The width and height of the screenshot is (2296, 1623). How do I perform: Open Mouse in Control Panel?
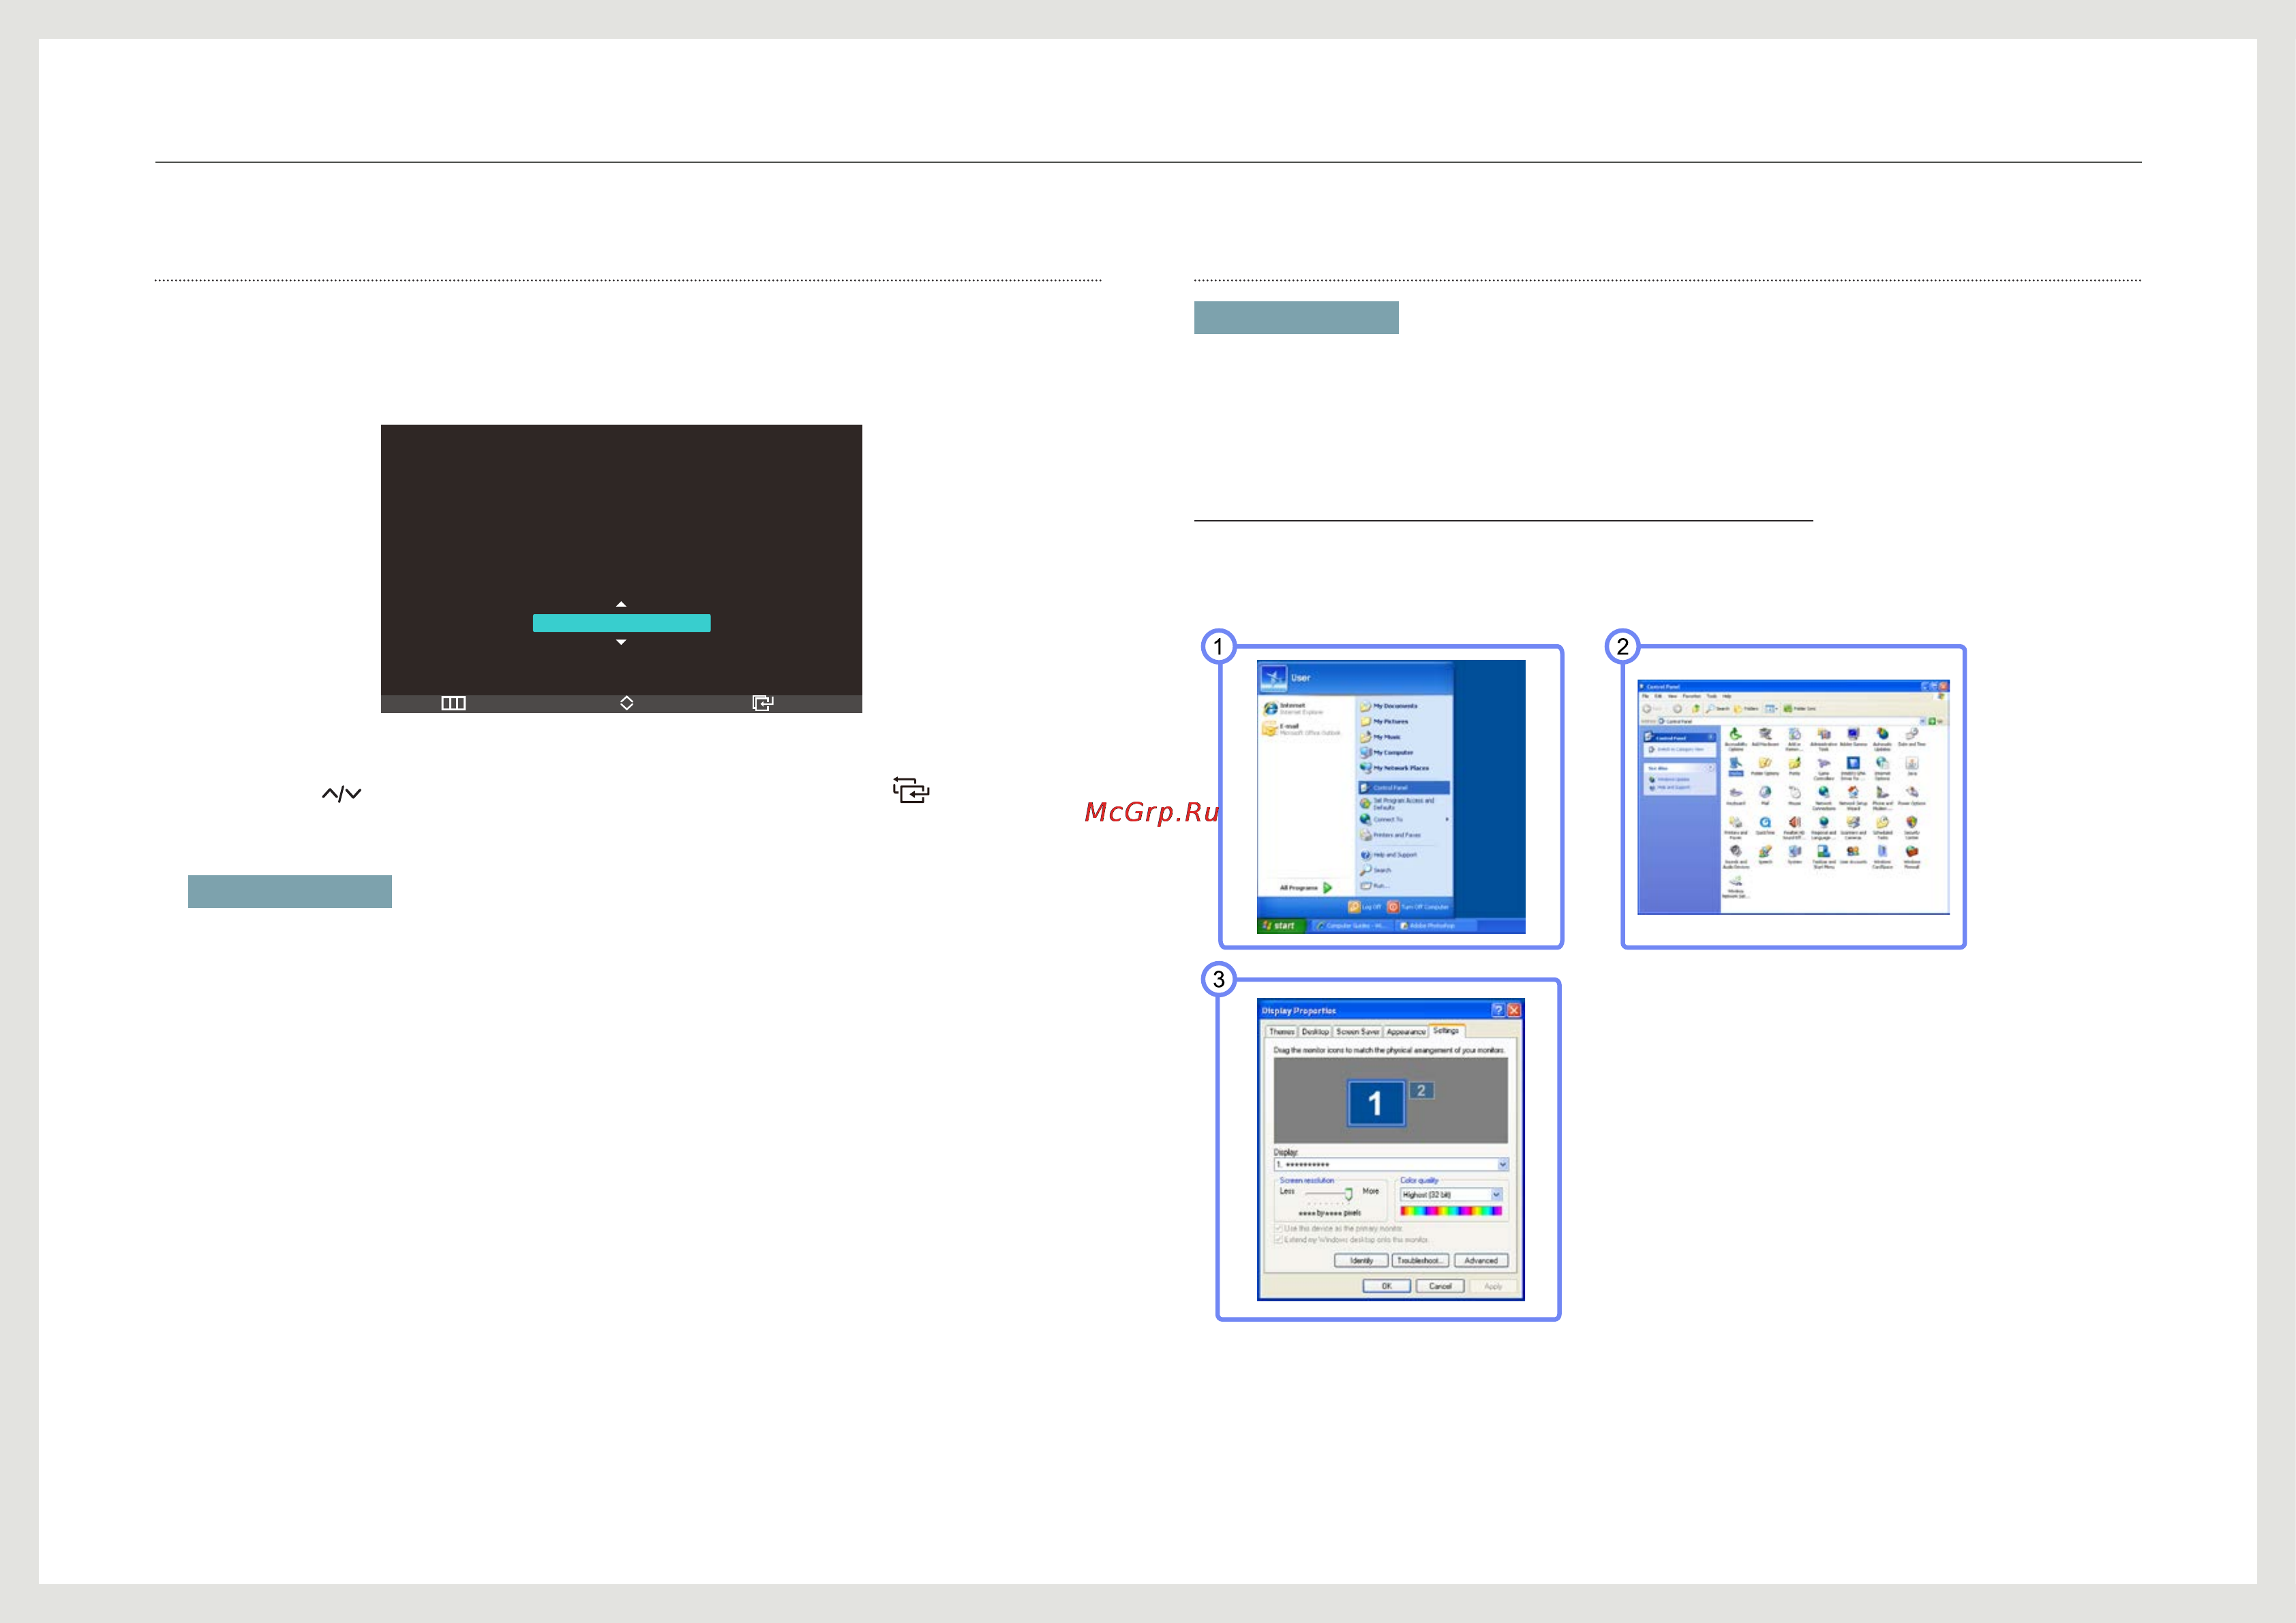[1795, 796]
